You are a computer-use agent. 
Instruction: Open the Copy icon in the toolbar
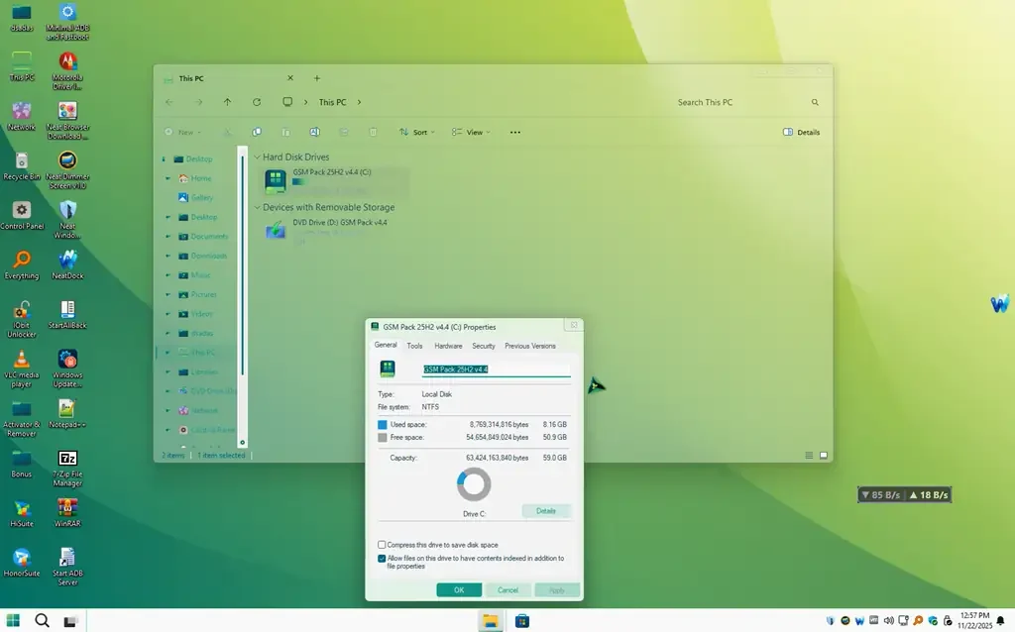click(257, 132)
